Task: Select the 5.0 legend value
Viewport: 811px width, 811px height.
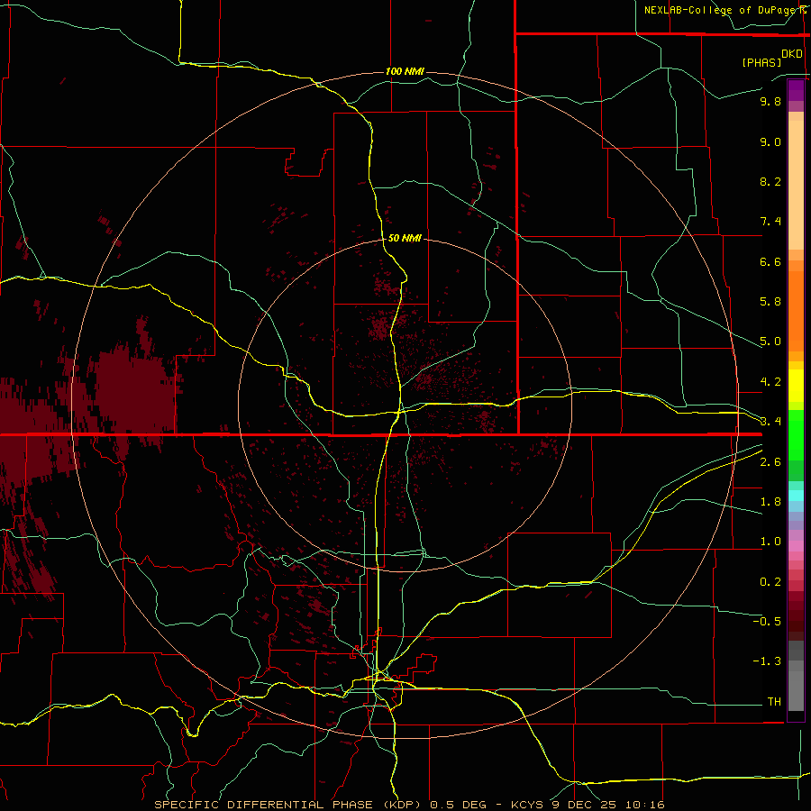Action: point(770,342)
